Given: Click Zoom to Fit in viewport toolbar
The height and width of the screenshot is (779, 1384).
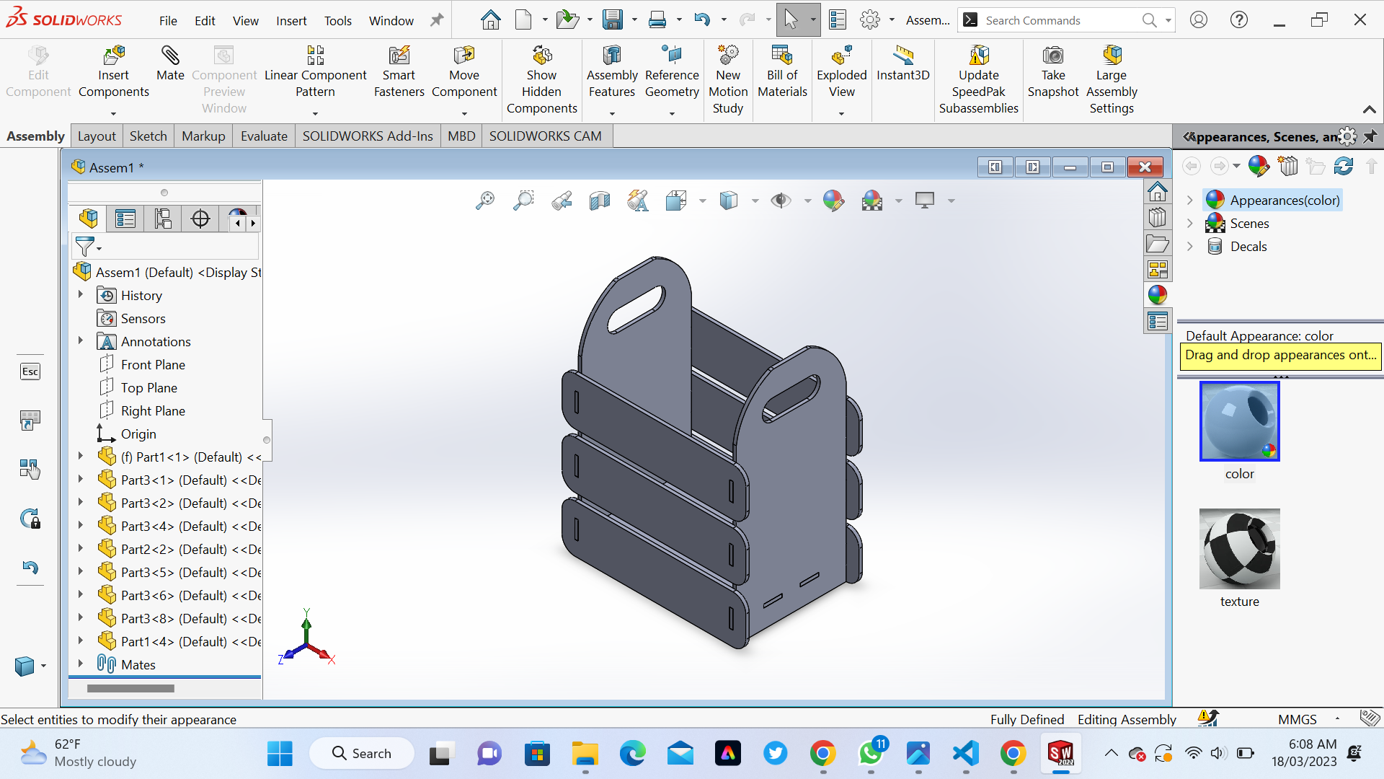Looking at the screenshot, I should pos(485,201).
